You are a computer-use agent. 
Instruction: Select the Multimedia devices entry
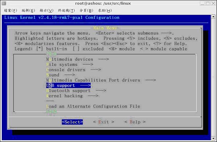point(78,59)
